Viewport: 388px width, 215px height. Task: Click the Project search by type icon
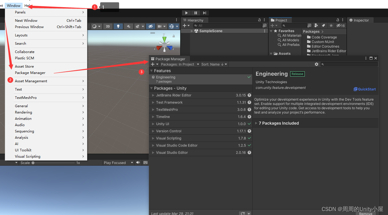(x=316, y=26)
